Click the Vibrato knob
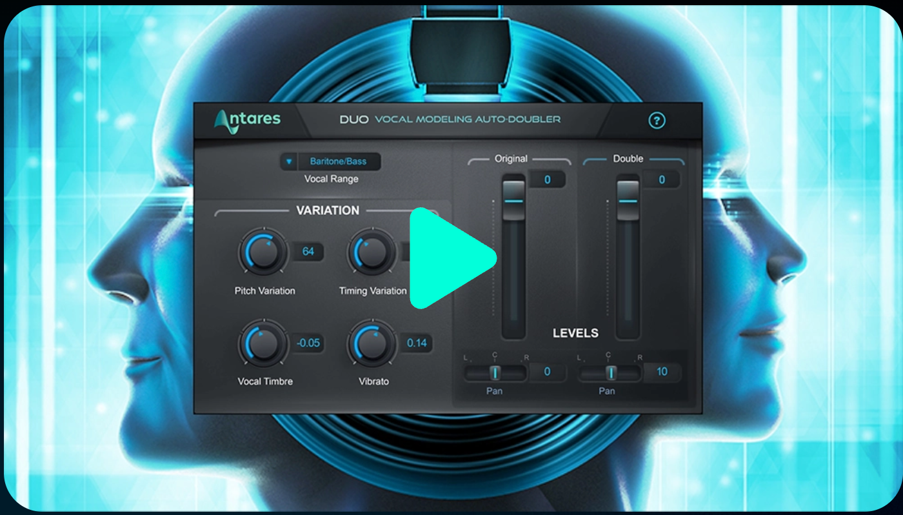Screen dimensions: 903x515 (x=372, y=345)
